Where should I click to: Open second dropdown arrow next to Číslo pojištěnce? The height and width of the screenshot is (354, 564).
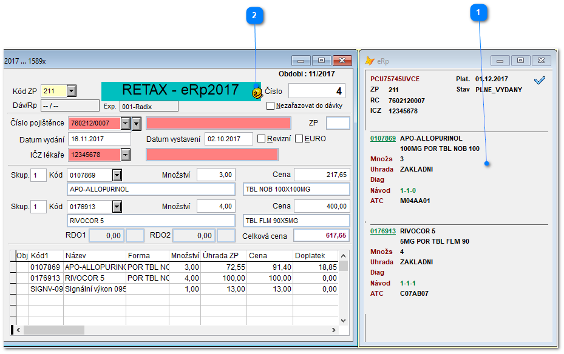[x=137, y=124]
